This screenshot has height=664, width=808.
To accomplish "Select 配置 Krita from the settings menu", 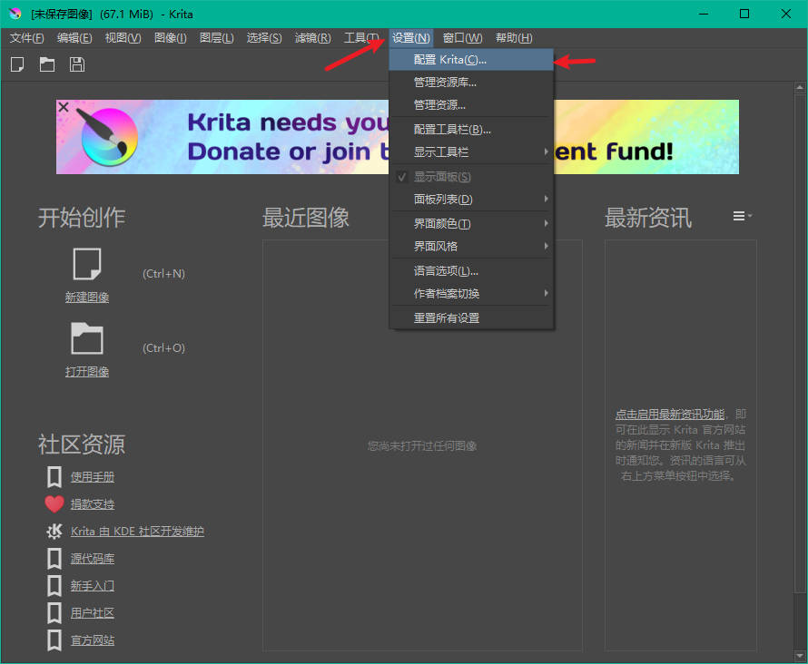I will pos(471,60).
